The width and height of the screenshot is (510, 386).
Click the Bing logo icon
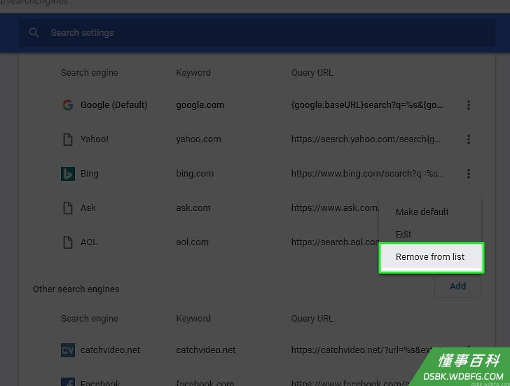pos(68,174)
